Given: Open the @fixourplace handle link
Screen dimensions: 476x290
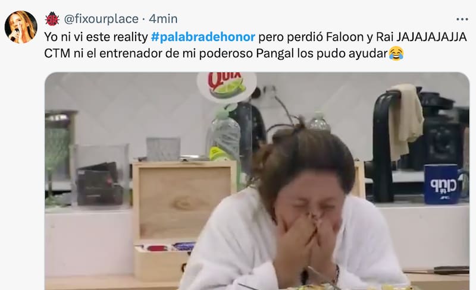Looking at the screenshot, I should 101,19.
